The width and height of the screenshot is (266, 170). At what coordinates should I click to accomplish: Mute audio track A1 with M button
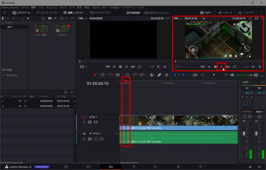tap(101, 139)
